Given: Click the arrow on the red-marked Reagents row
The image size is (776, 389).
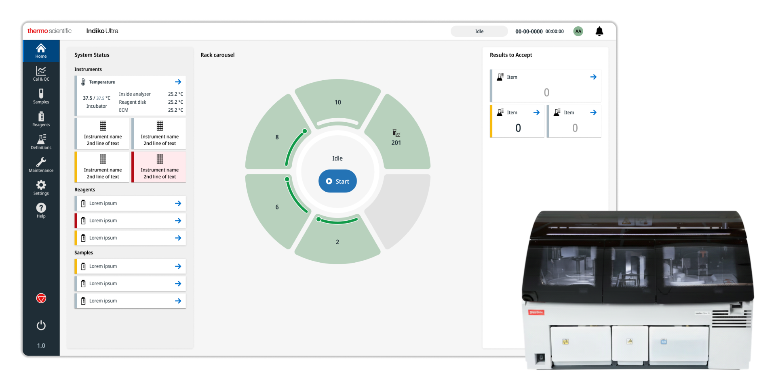Looking at the screenshot, I should [178, 221].
